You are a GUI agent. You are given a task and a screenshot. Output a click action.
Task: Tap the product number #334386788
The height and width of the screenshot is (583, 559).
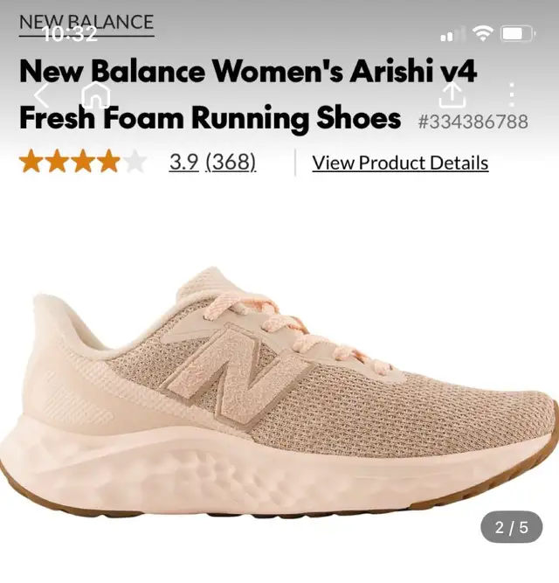(473, 121)
